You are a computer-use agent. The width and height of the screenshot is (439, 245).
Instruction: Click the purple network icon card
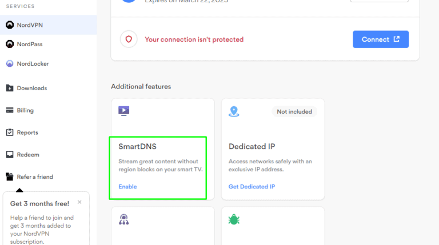pyautogui.click(x=123, y=219)
